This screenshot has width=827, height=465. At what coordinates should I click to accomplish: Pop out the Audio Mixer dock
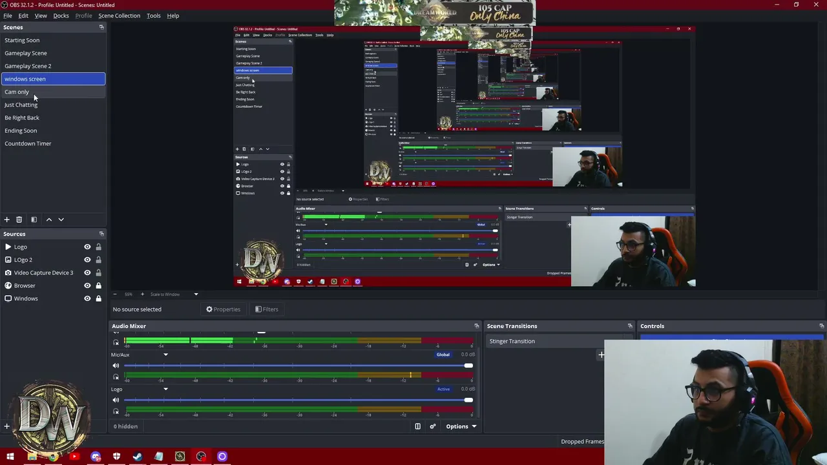pos(477,326)
